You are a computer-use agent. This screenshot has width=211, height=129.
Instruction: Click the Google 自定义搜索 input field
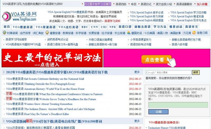click(x=168, y=73)
